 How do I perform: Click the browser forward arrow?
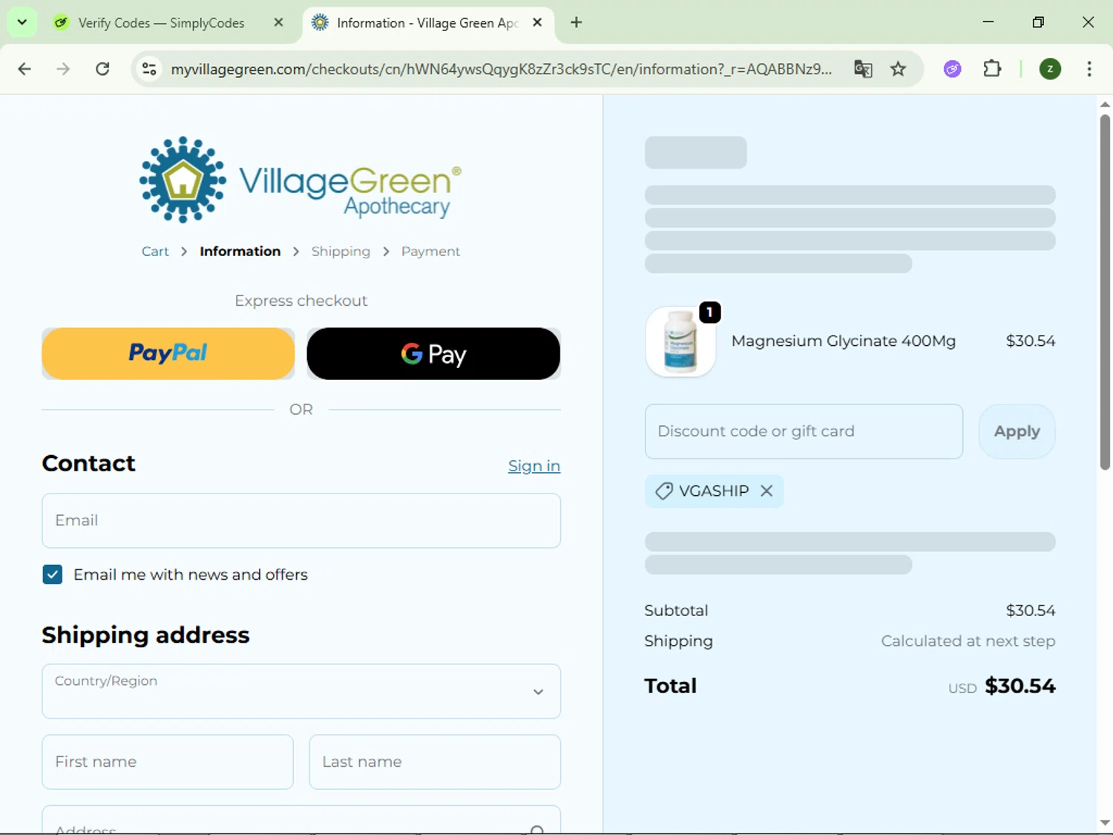(63, 69)
